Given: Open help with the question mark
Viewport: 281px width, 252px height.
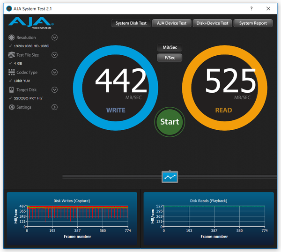Looking at the screenshot, I should click(x=251, y=8).
